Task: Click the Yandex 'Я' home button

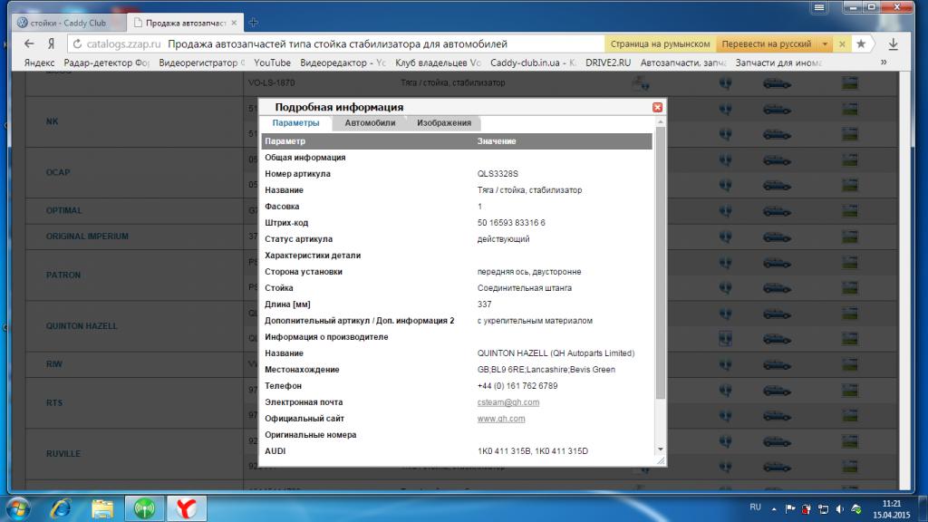Action: coord(52,43)
